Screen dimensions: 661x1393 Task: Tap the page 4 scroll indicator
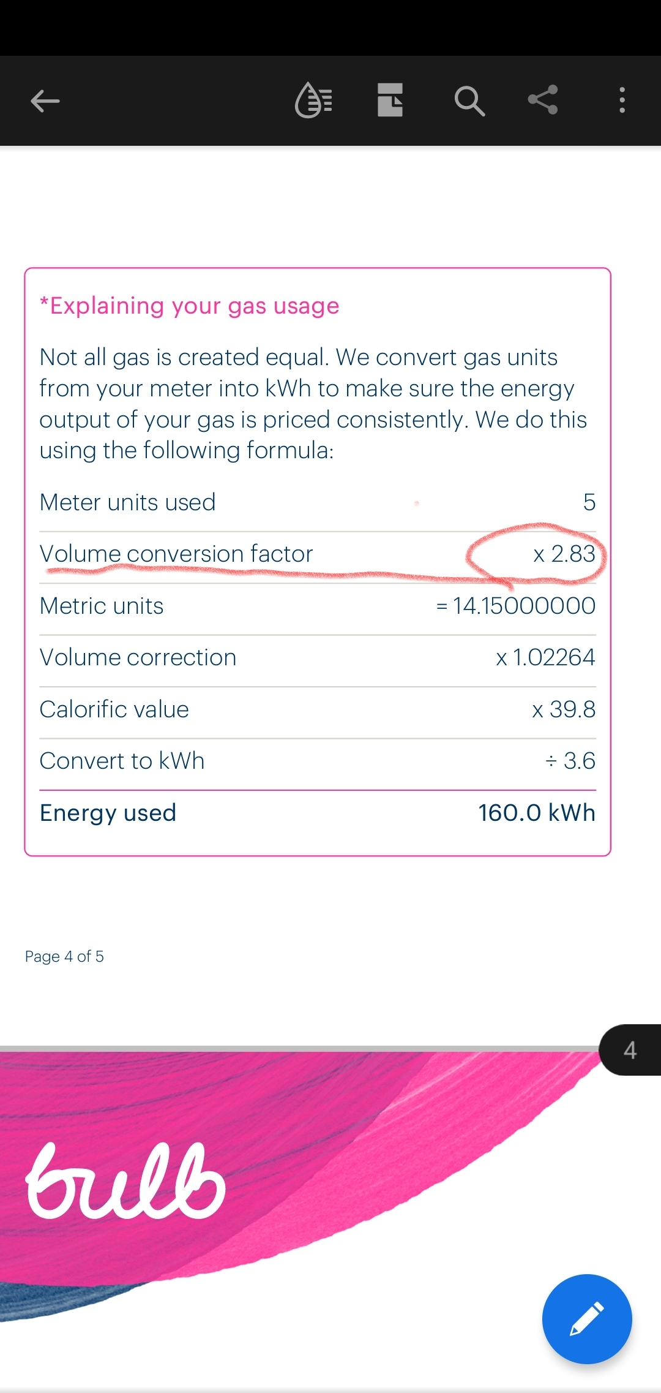[630, 1050]
